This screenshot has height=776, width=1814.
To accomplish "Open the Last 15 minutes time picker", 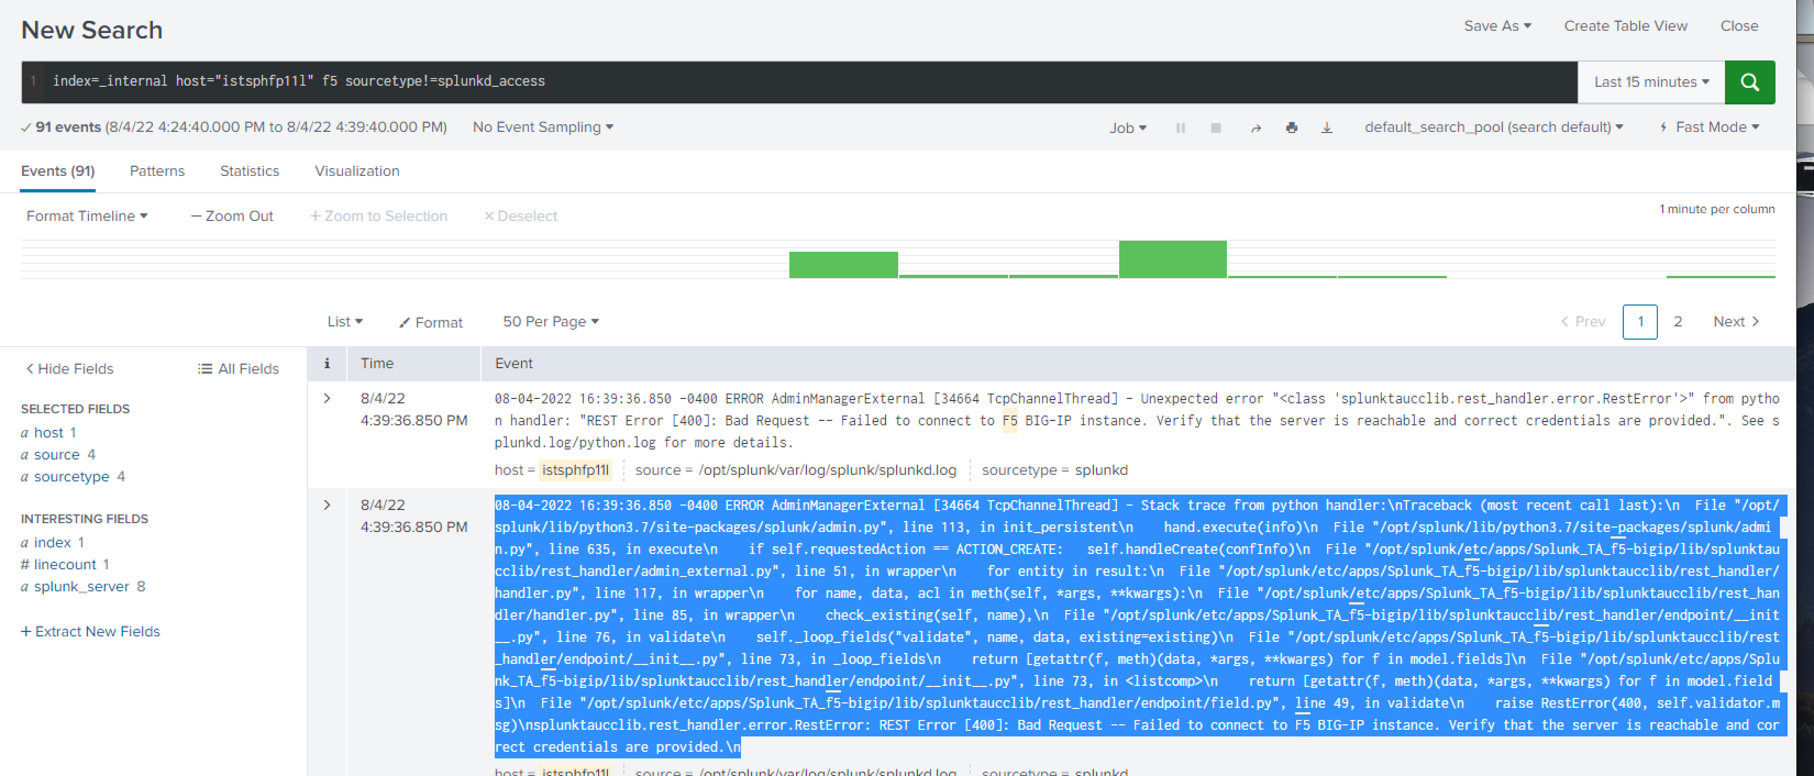I will [1651, 82].
